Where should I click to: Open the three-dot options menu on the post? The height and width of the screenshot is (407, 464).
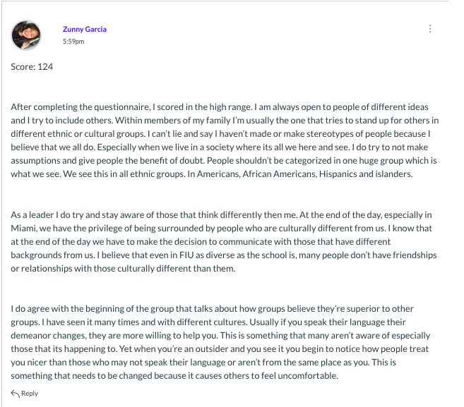point(430,29)
